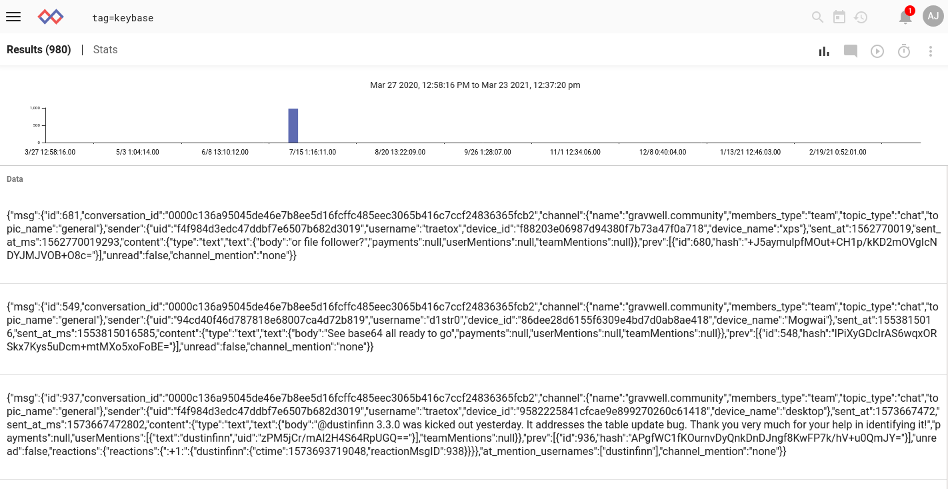Click the 9/26 1:28:07.00 axis label
Screen dimensions: 948x489
488,153
